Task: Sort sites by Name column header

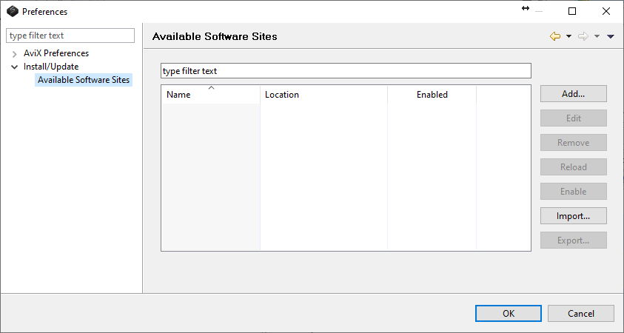Action: [210, 95]
